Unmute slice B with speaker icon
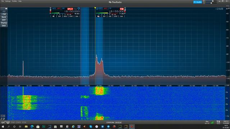Viewport: 230px width, 129px height. [98, 16]
